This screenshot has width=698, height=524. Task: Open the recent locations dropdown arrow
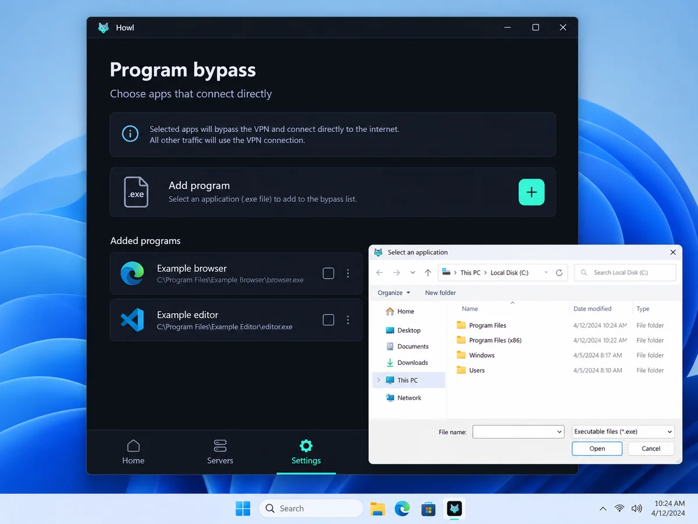[412, 272]
